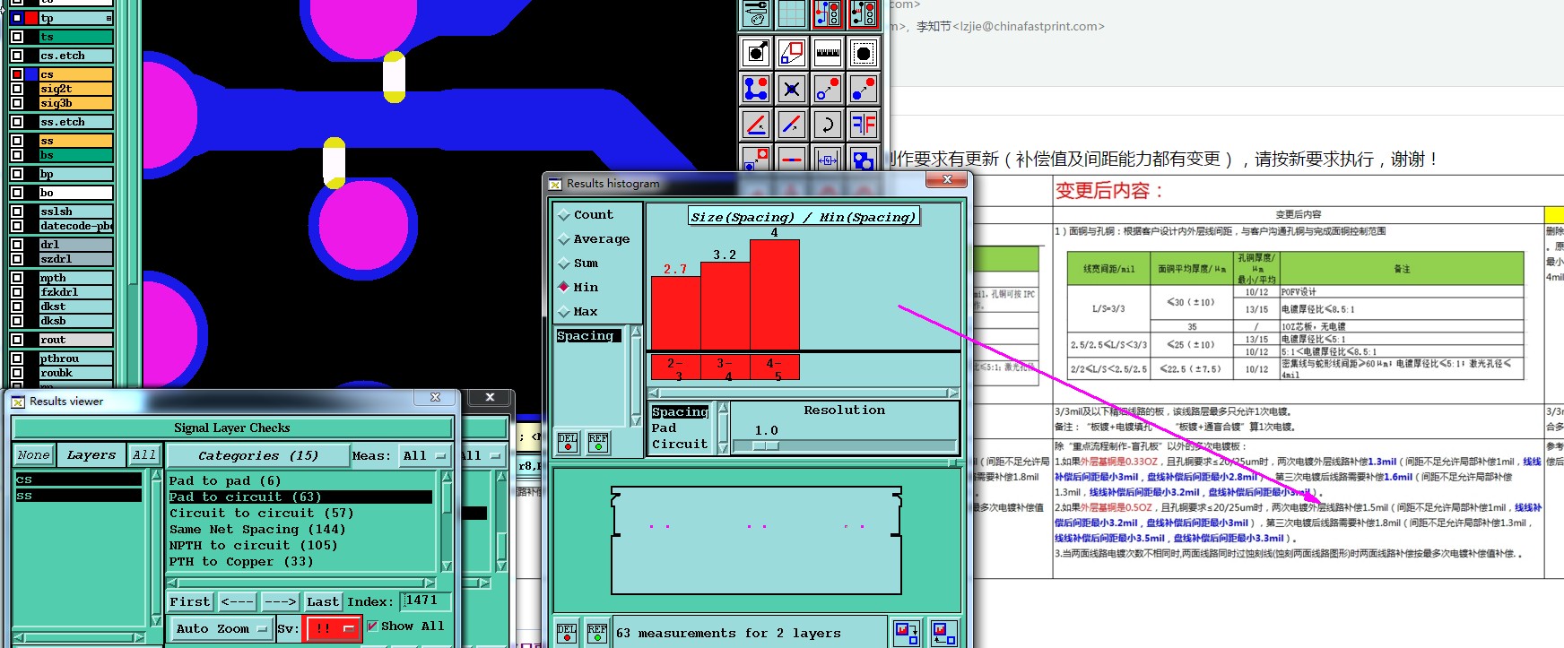Click the Signal Layer Checks header
The width and height of the screenshot is (1564, 648).
[232, 428]
